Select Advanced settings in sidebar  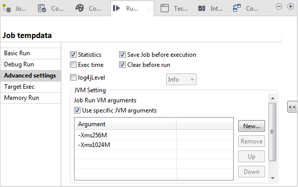[30, 76]
